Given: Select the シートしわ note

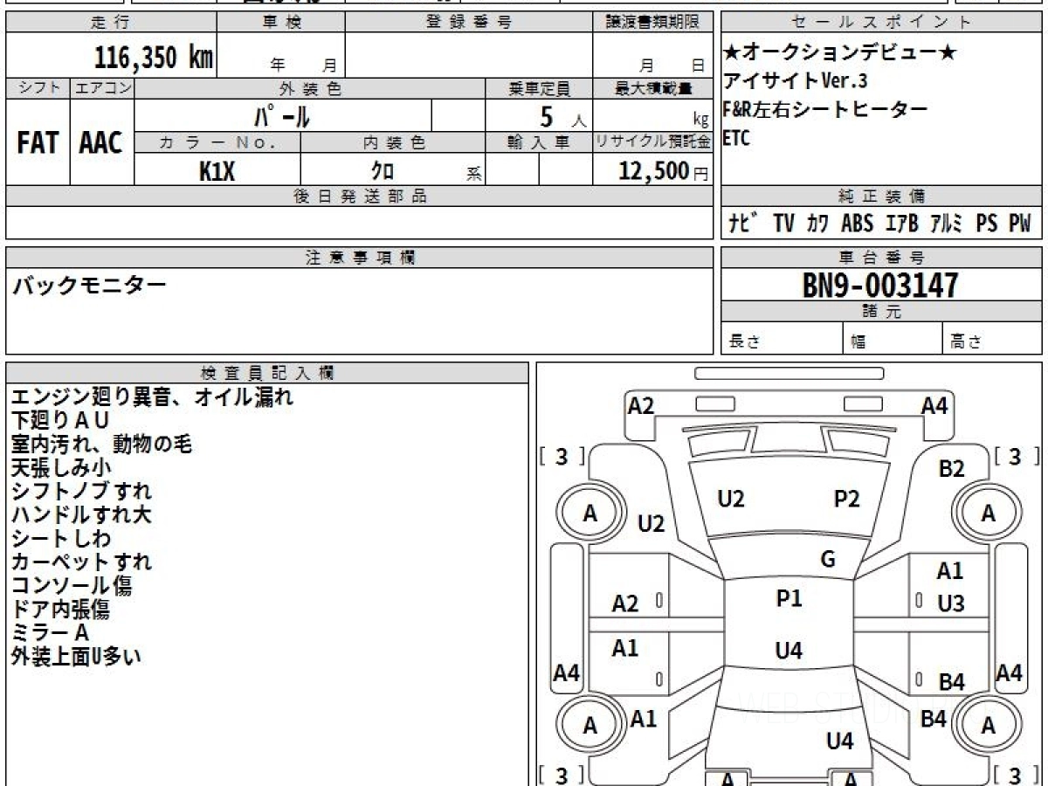Looking at the screenshot, I should pyautogui.click(x=61, y=538).
